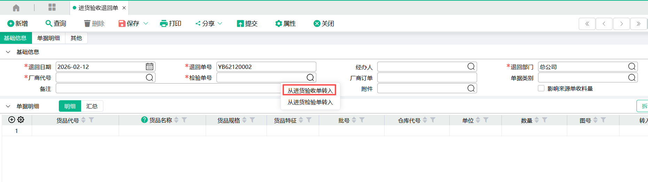The image size is (648, 182).
Task: Click the 备注 input field
Action: pos(167,88)
